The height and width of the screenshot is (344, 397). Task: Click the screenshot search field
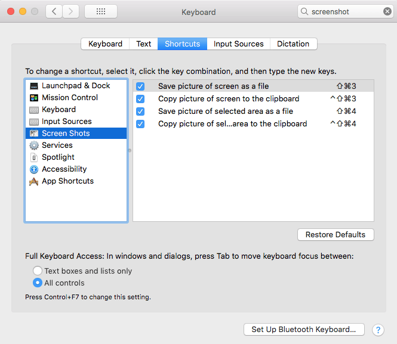click(346, 11)
